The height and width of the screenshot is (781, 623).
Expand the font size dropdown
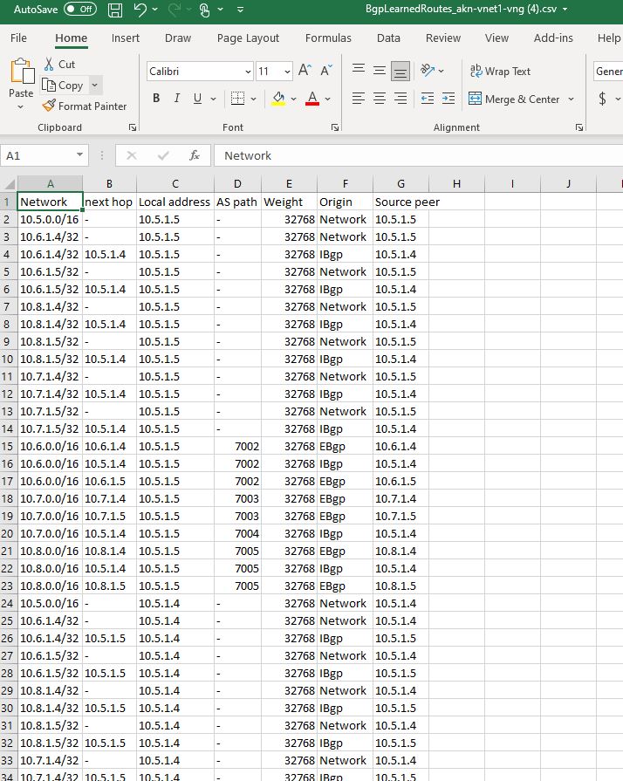287,72
